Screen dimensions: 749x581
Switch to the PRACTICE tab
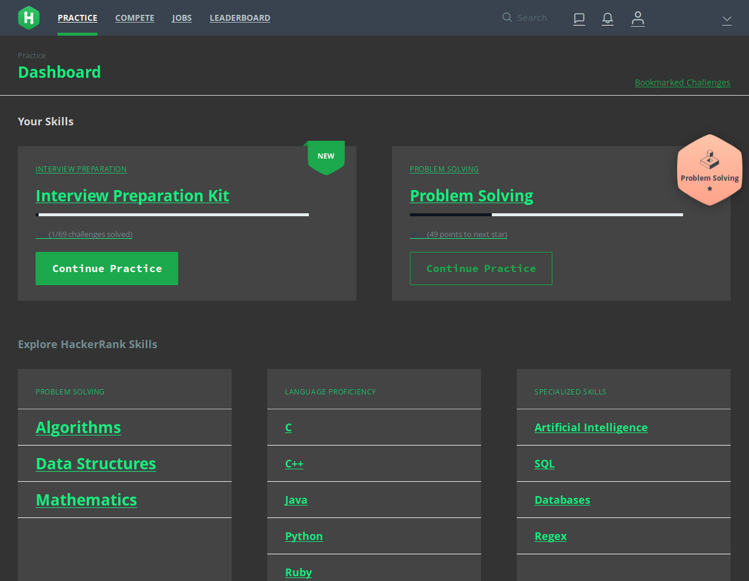(x=77, y=18)
